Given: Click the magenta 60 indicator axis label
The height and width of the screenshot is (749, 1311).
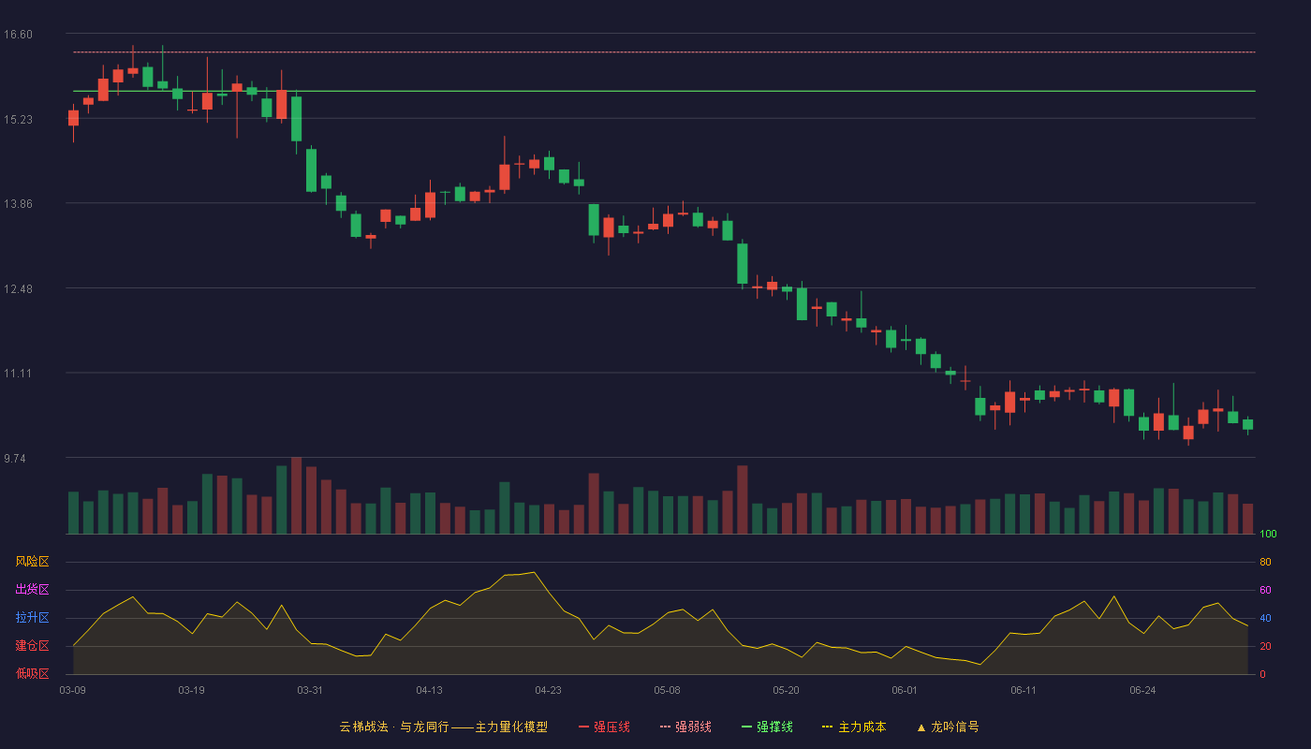Looking at the screenshot, I should [x=1265, y=590].
